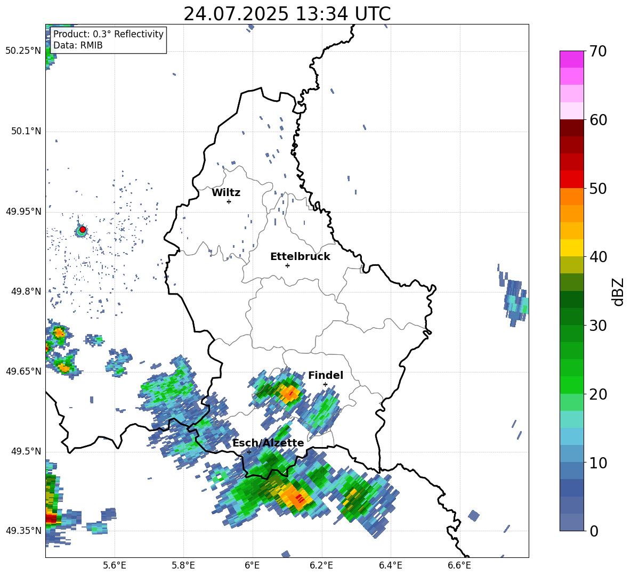Viewport: 631px width, 576px height.
Task: Click the orange-red storm core south of Esch/Alzette
Action: (x=296, y=497)
